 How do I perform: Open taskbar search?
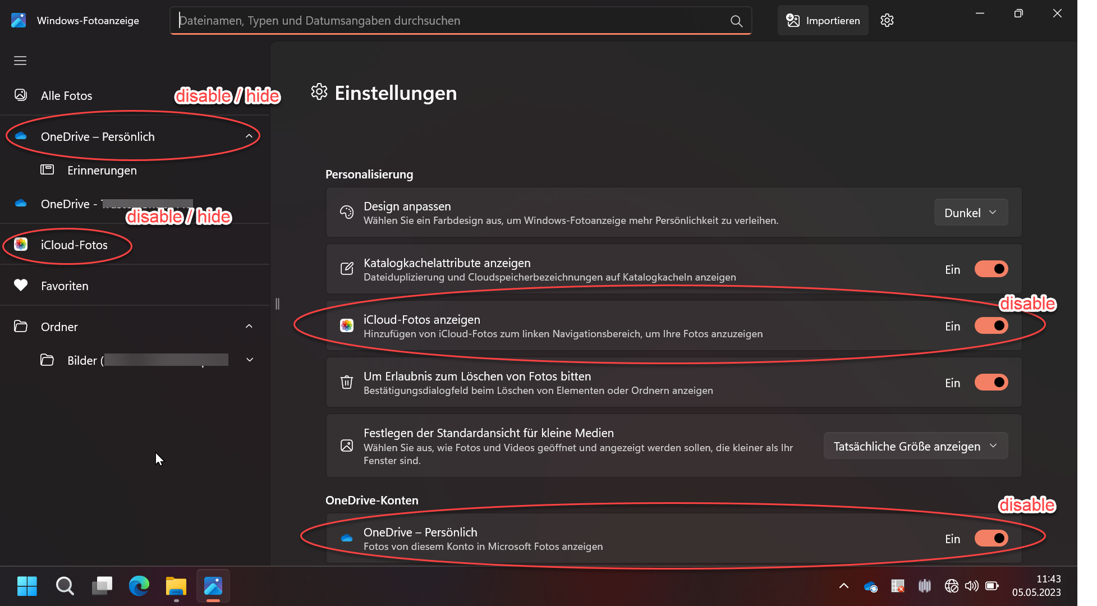[x=65, y=586]
